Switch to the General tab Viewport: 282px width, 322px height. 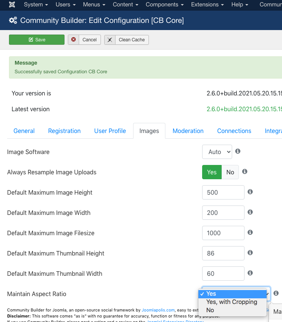[x=24, y=131]
